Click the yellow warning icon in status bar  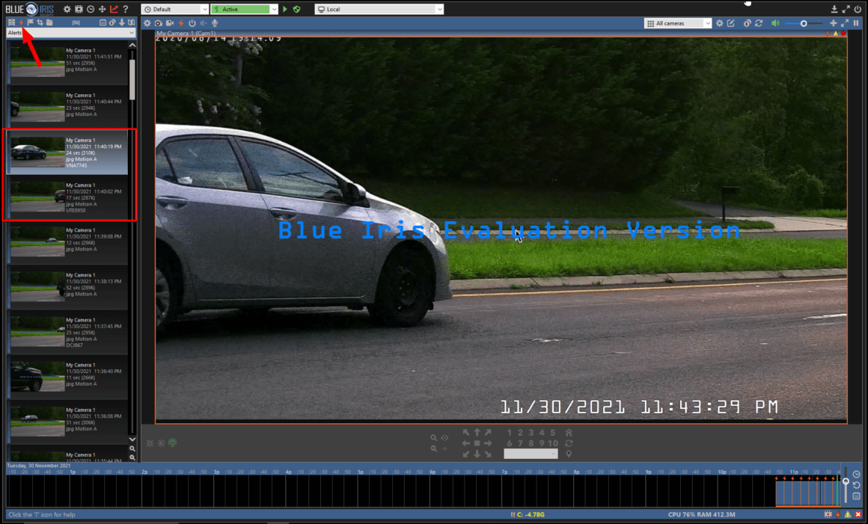[x=848, y=514]
